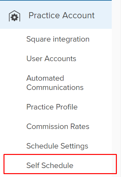Open the highlighted Self Schedule item
The image size is (121, 177).
60,164
